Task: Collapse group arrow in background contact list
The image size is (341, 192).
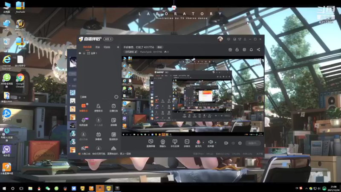Action: [x=70, y=86]
